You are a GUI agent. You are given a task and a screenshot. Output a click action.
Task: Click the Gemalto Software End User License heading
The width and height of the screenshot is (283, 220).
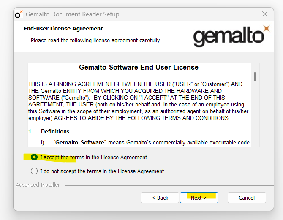coord(139,67)
